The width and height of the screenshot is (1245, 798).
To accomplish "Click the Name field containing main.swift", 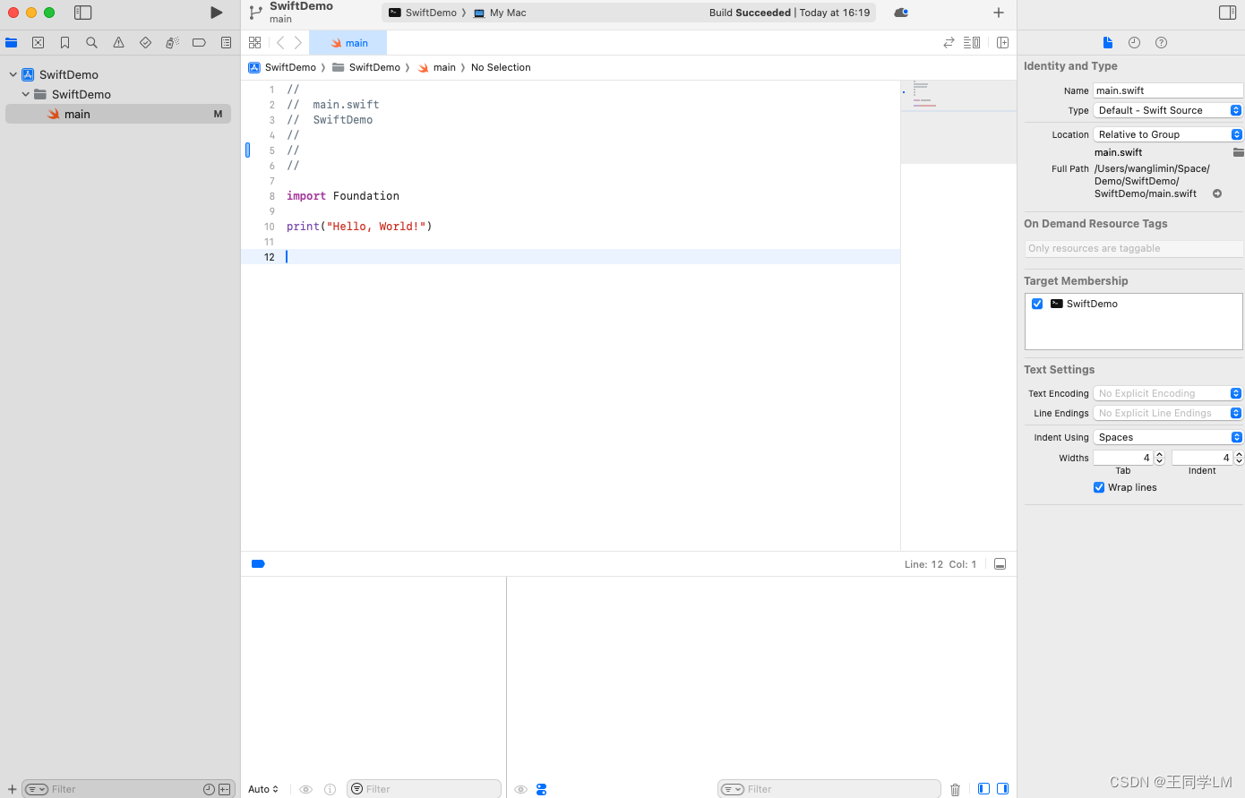I will [1168, 90].
